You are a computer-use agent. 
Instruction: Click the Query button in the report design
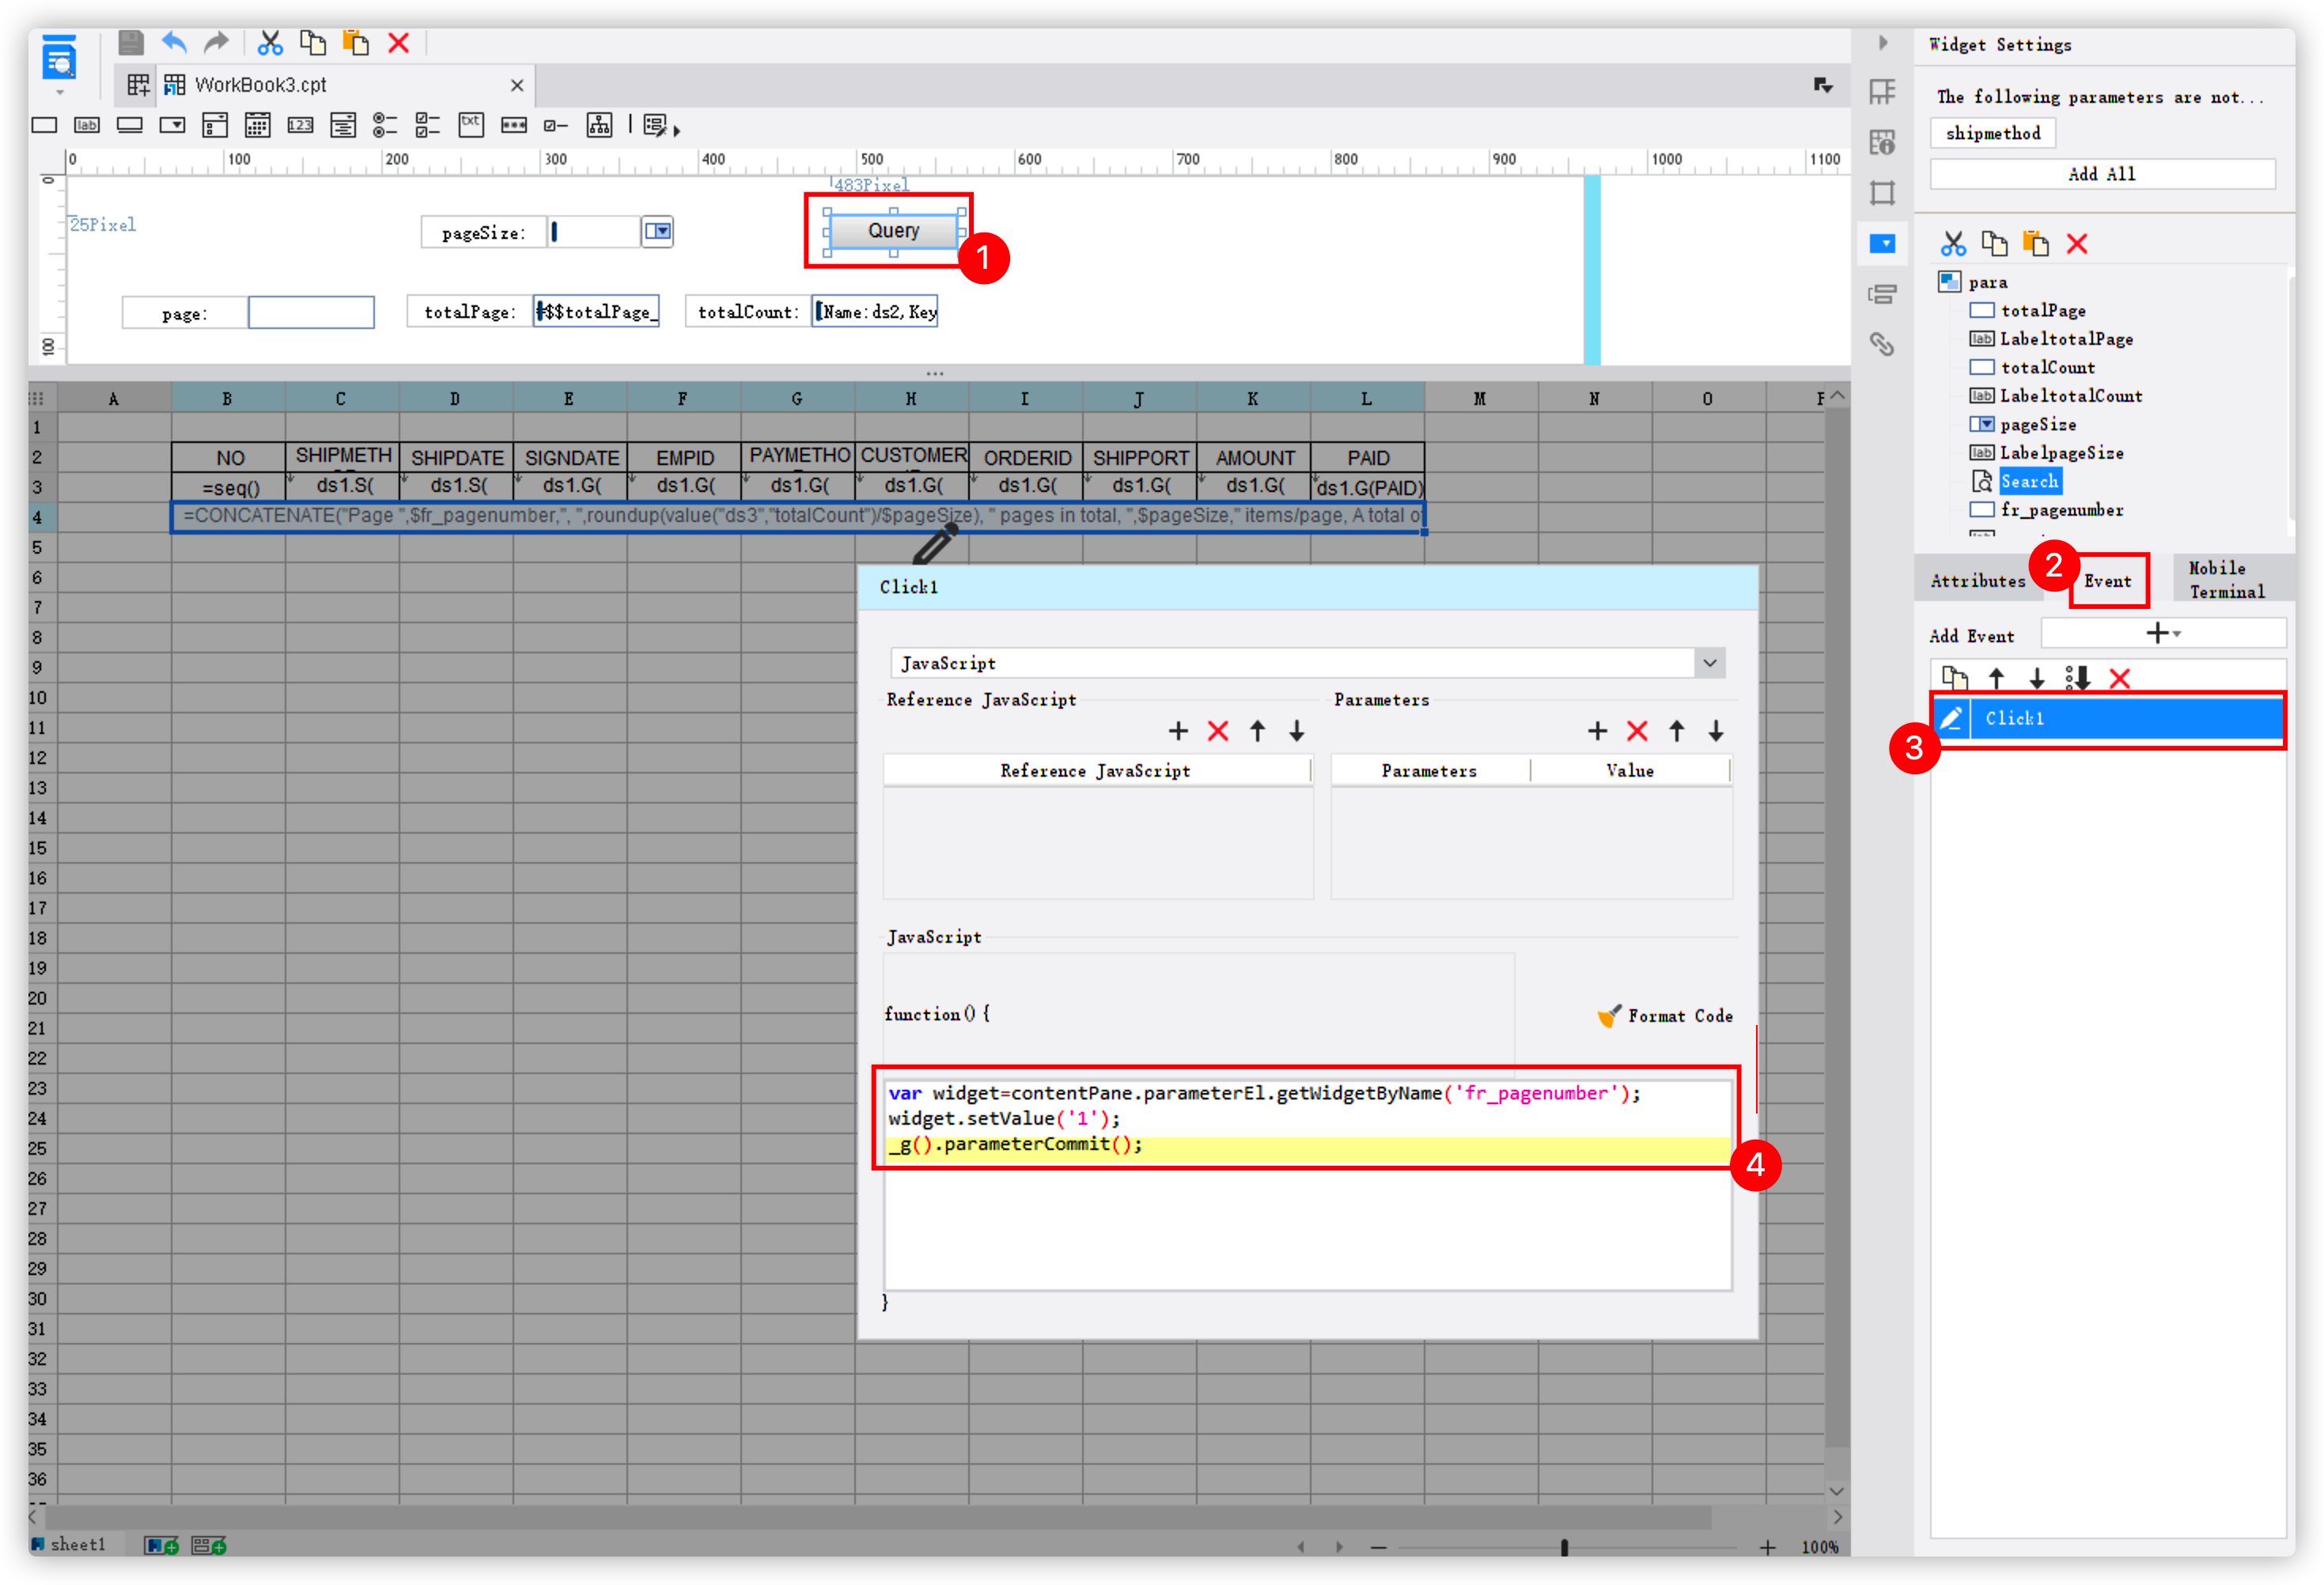click(893, 230)
